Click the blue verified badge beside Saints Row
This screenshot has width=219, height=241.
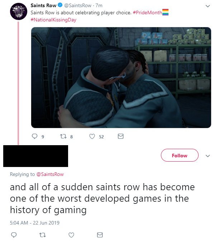click(60, 5)
